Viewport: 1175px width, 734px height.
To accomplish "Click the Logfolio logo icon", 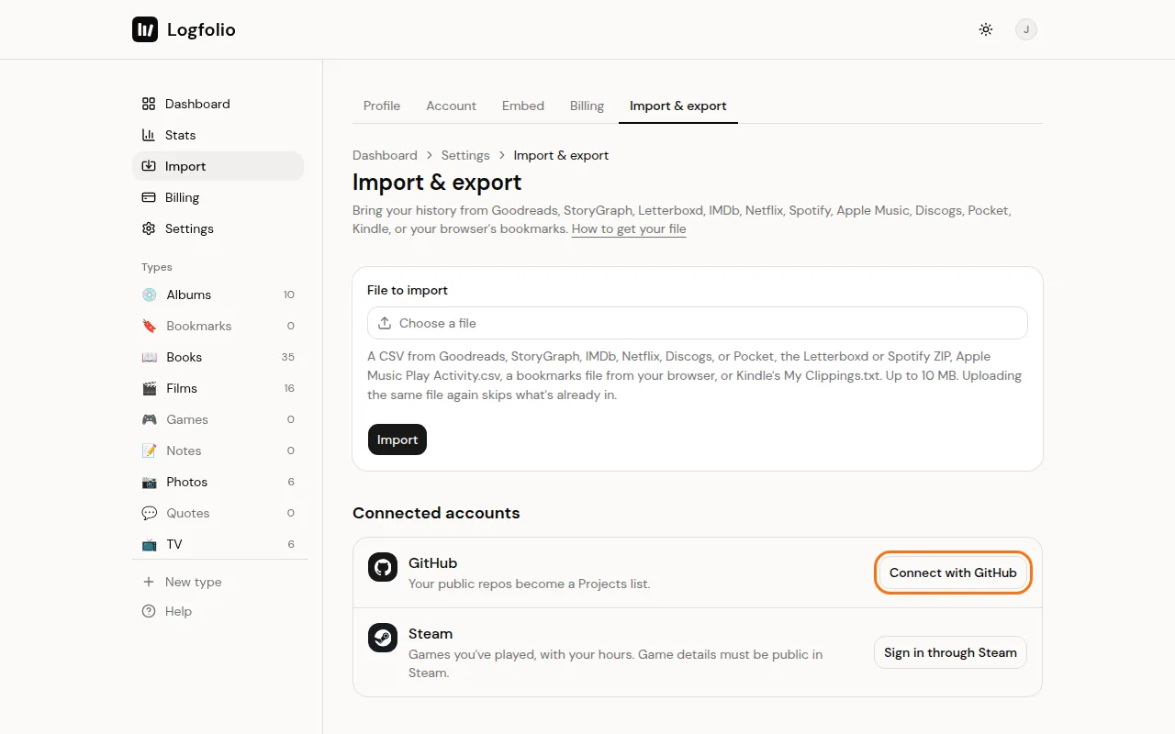I will [145, 29].
